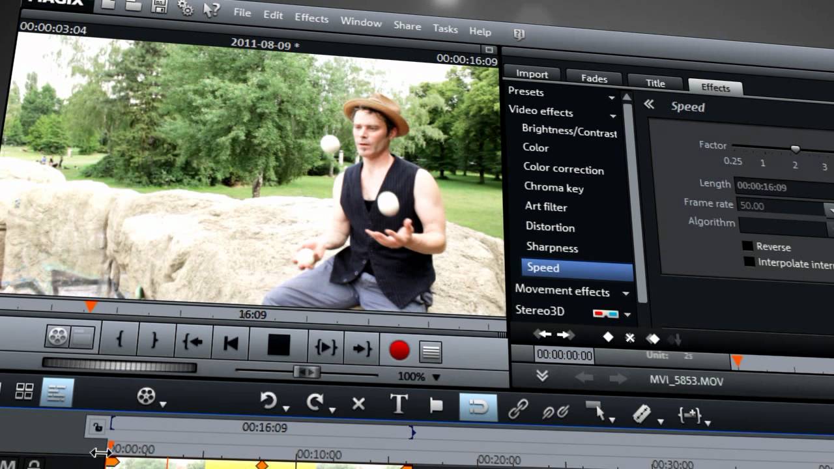The height and width of the screenshot is (469, 834).
Task: Select the Chroma key effect
Action: pyautogui.click(x=554, y=188)
